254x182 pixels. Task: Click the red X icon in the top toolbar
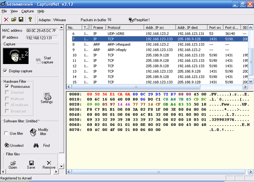pos(6,20)
